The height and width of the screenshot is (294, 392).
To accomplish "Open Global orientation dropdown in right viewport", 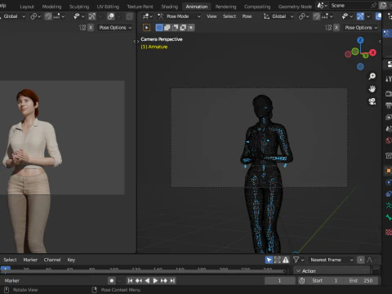I will 278,16.
